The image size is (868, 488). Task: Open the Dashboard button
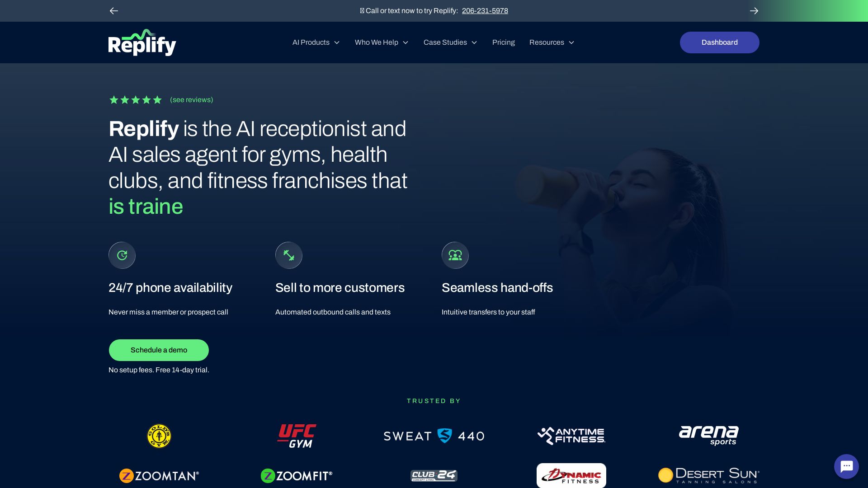(x=720, y=42)
